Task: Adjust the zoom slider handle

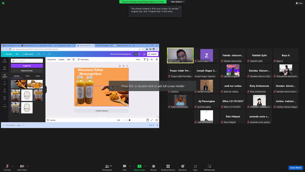Action: pos(130,120)
